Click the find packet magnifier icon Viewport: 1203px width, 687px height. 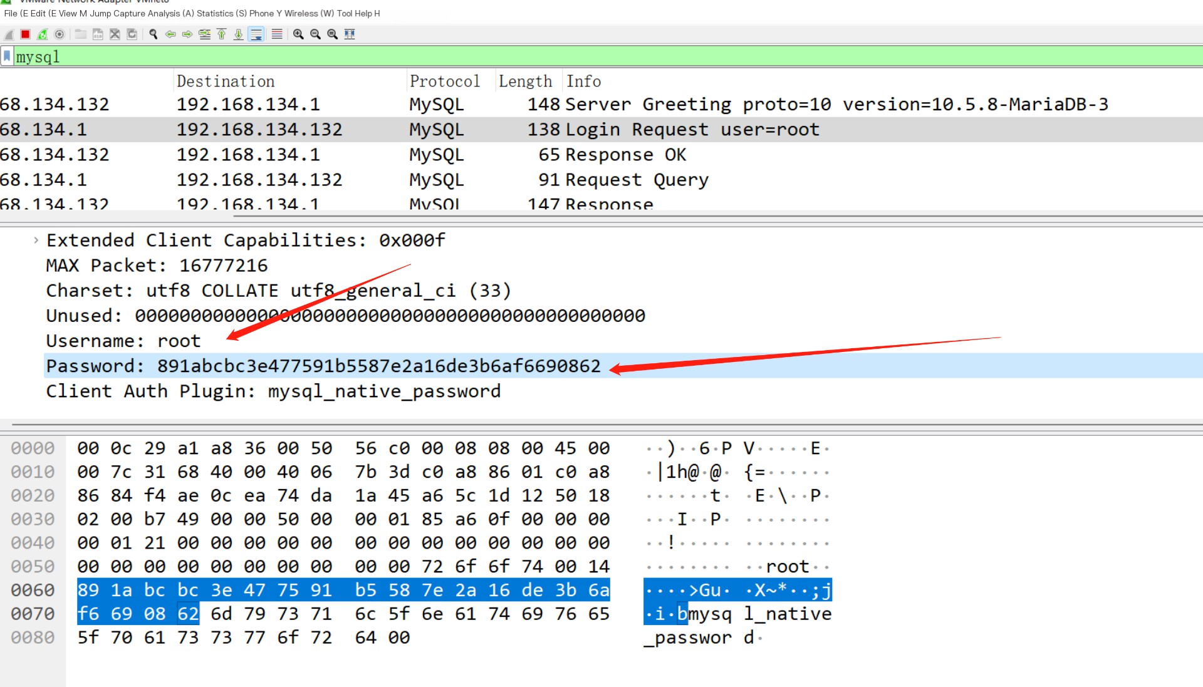(153, 34)
